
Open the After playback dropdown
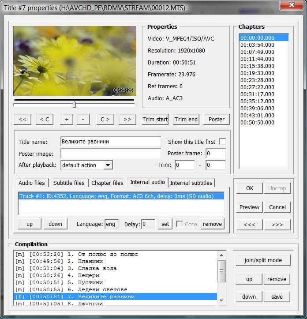[x=108, y=165]
